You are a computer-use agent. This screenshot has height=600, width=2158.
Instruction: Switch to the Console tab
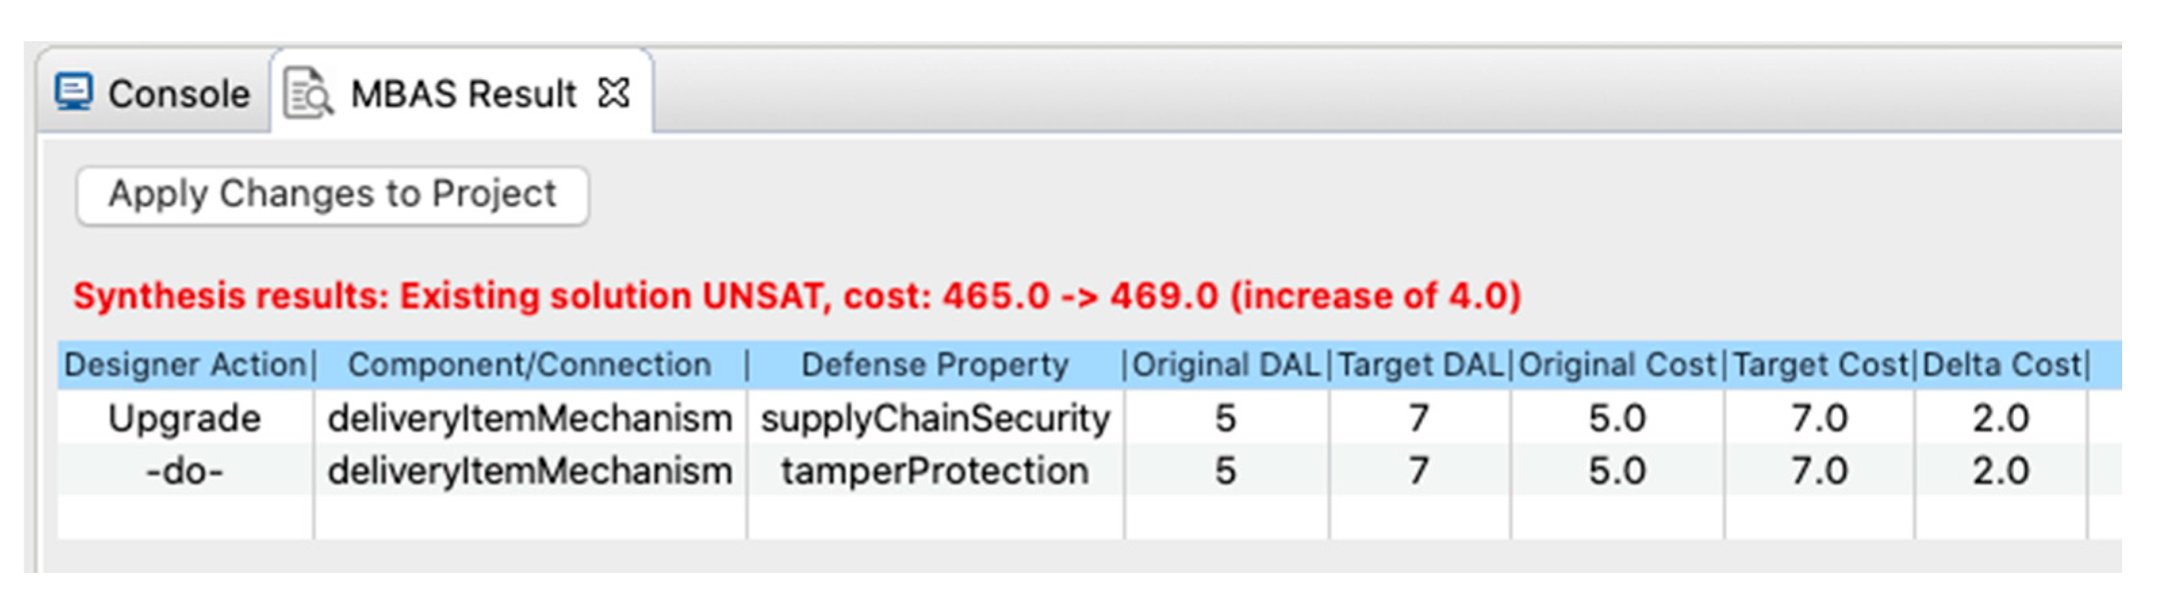179,94
